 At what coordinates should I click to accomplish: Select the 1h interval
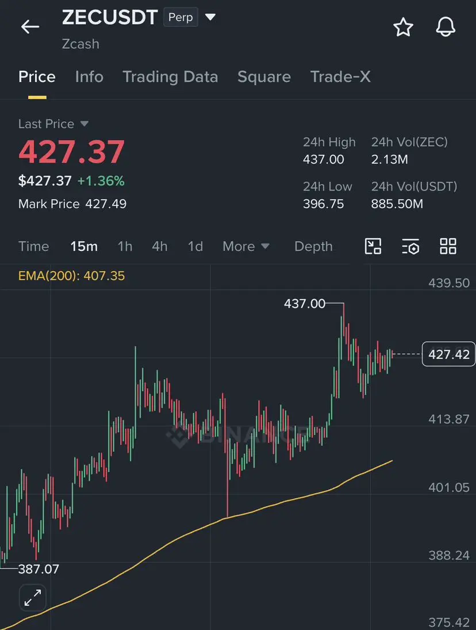click(x=125, y=246)
